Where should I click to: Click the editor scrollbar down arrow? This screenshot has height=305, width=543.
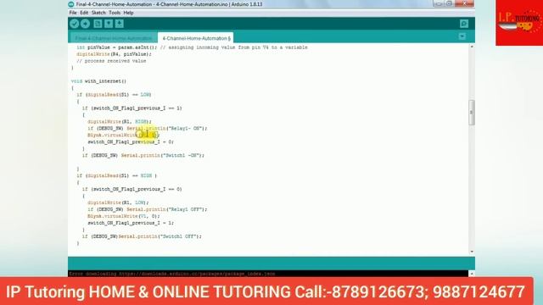[472, 252]
